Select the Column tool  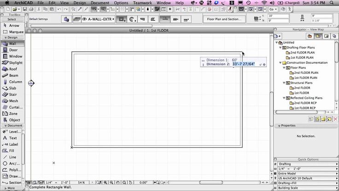[x=12, y=82]
